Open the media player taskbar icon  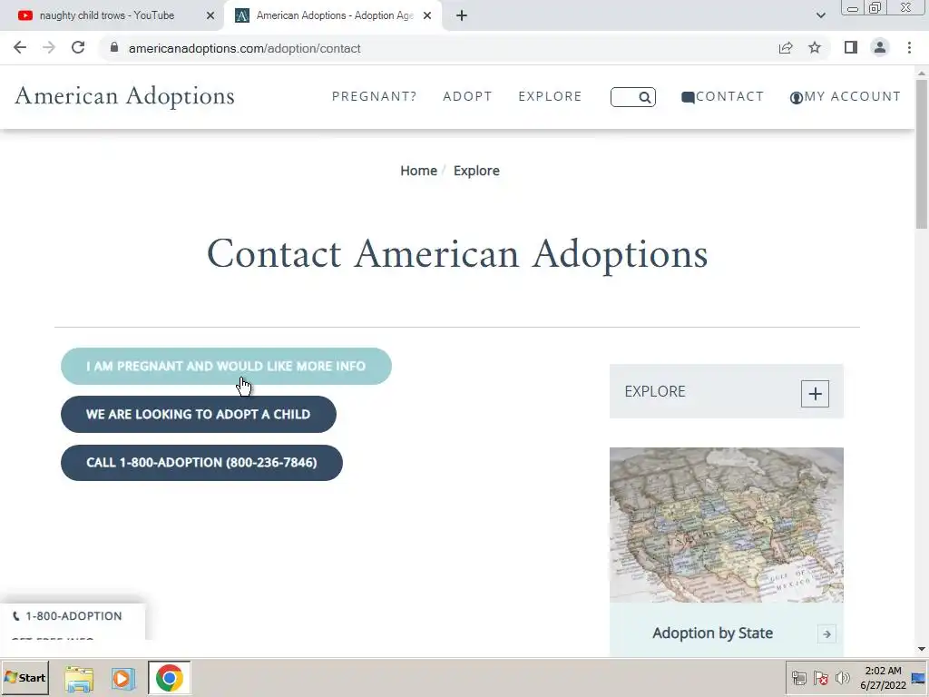123,678
